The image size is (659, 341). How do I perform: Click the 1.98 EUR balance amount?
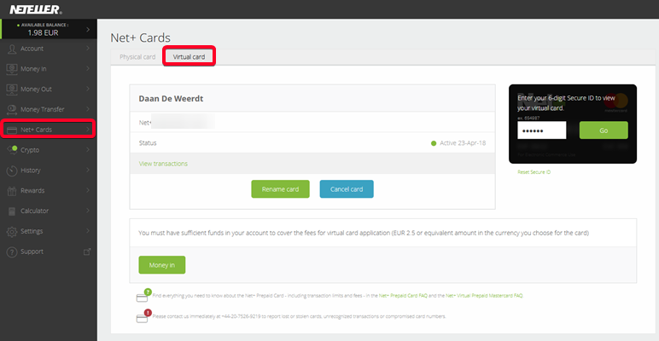pos(43,32)
